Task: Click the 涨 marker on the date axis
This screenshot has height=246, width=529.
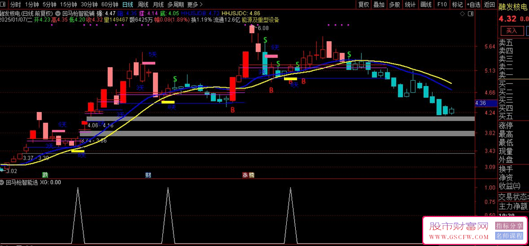Action: click(245, 175)
